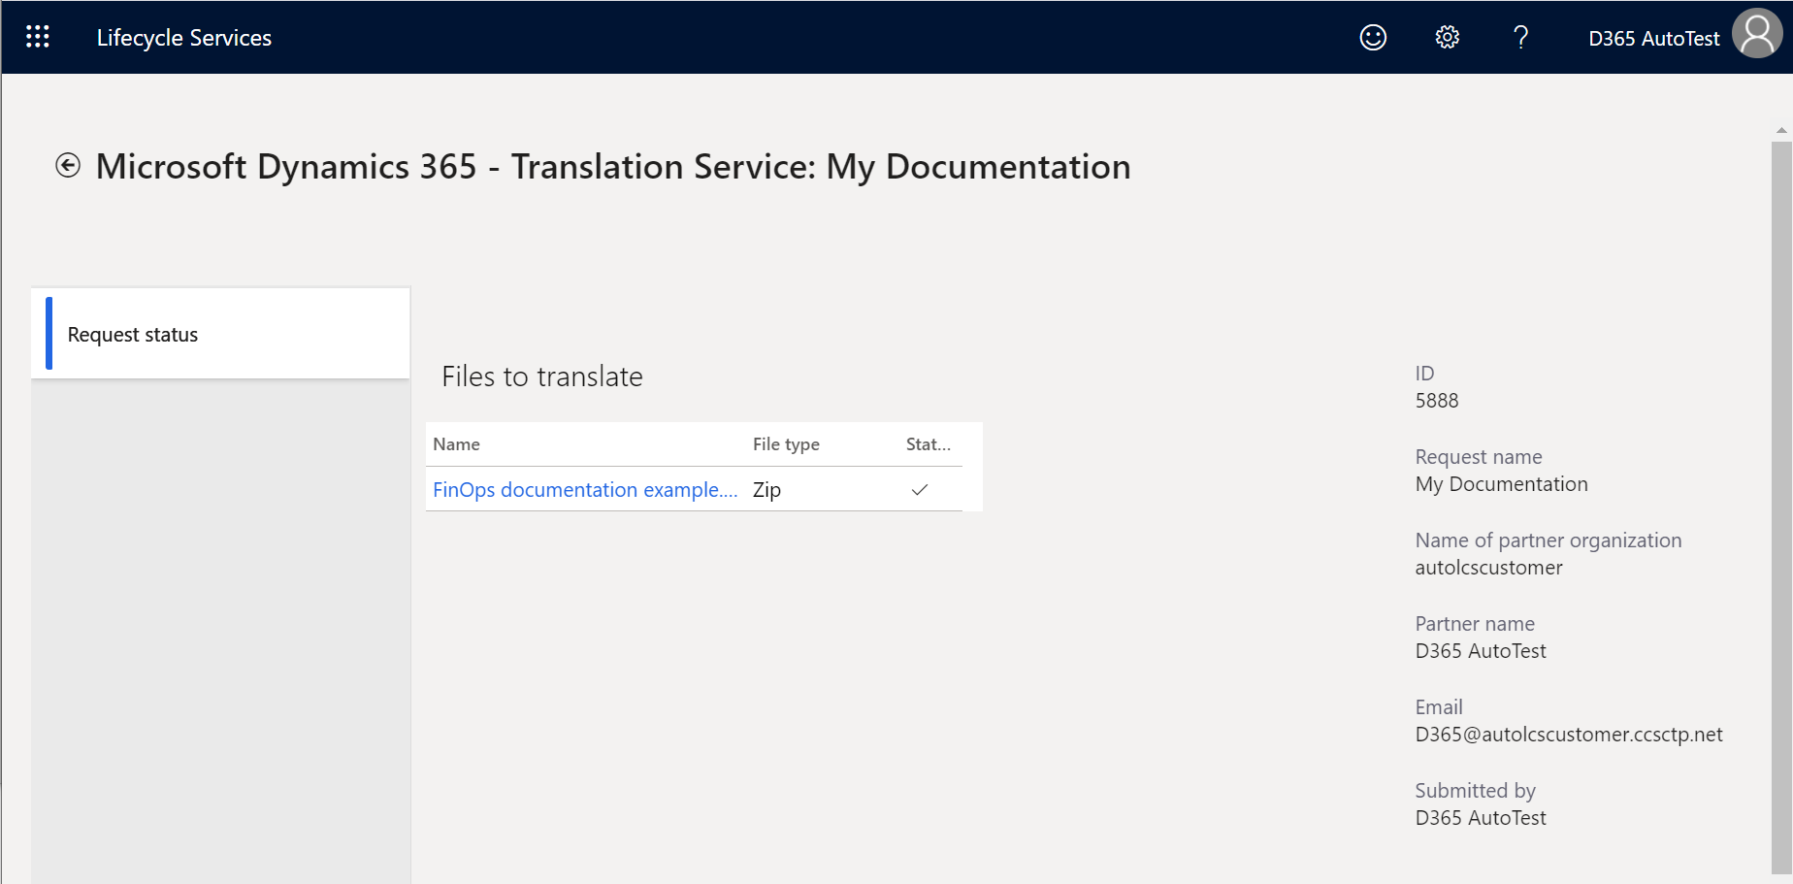Viewport: 1793px width, 884px height.
Task: Open the feedback smiley face icon
Action: pyautogui.click(x=1372, y=37)
